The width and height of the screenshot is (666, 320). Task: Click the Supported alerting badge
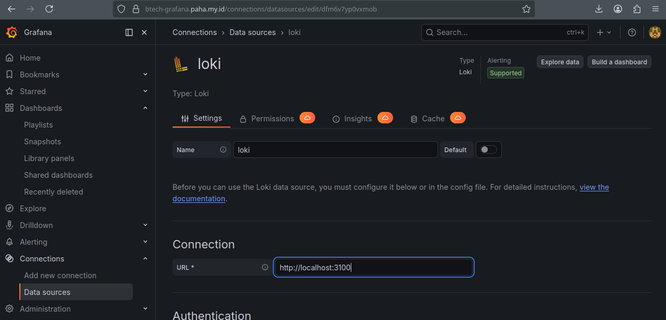506,73
